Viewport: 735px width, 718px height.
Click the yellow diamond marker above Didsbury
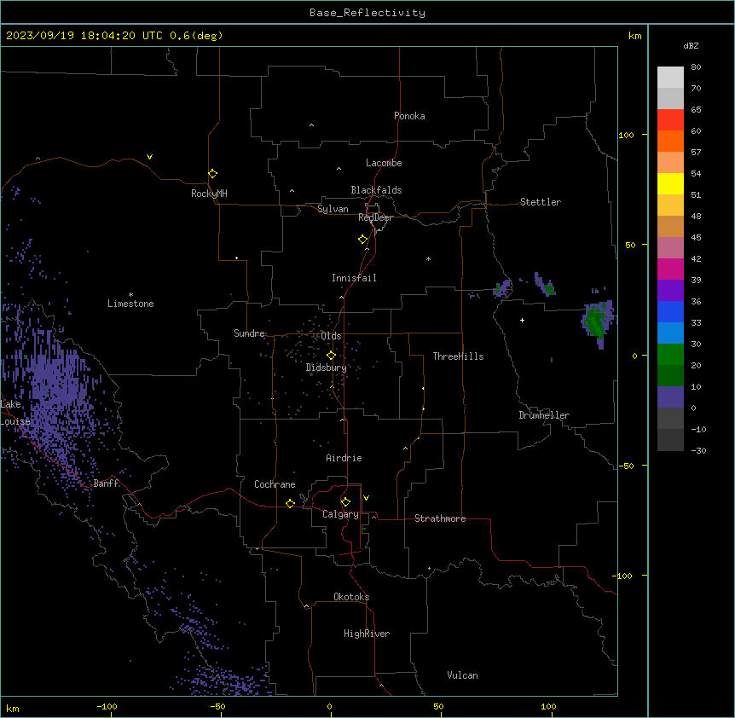point(331,356)
